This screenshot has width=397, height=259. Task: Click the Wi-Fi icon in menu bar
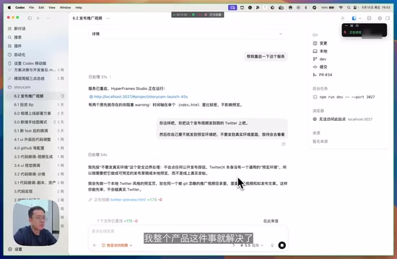tap(341, 8)
